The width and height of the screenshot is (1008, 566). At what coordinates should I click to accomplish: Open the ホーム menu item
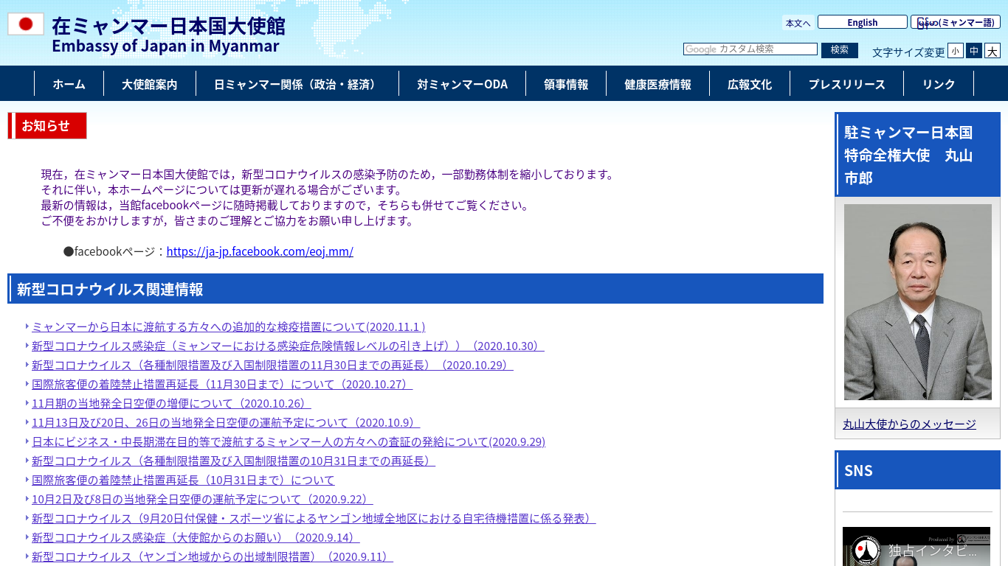click(x=69, y=84)
